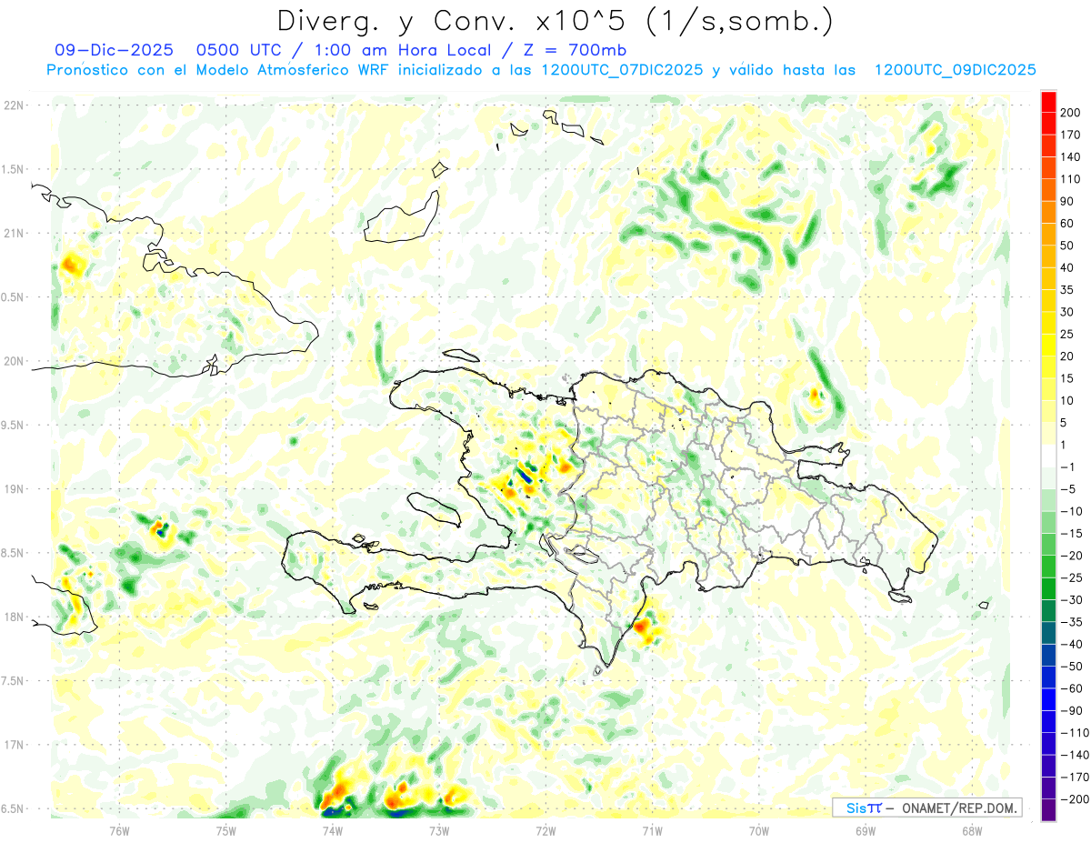
Task: Click the '75W' longitude label
Action: pos(225,830)
